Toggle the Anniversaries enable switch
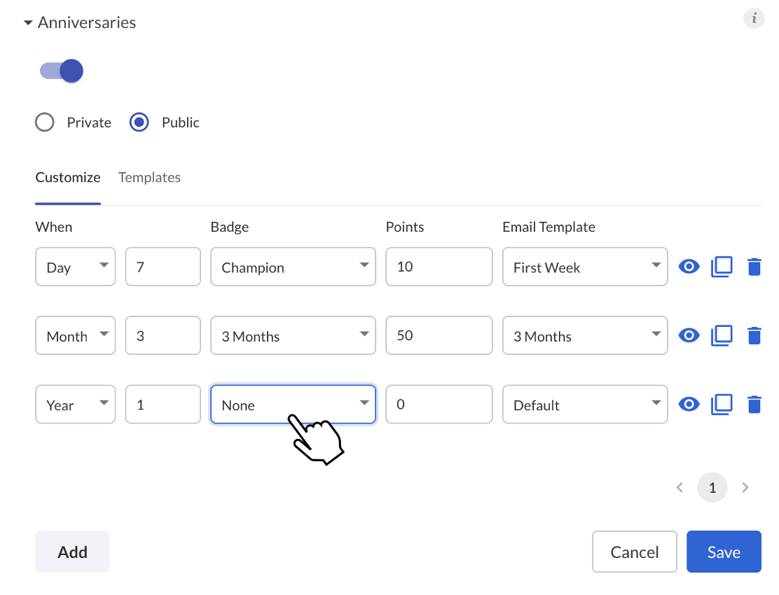 [x=62, y=71]
